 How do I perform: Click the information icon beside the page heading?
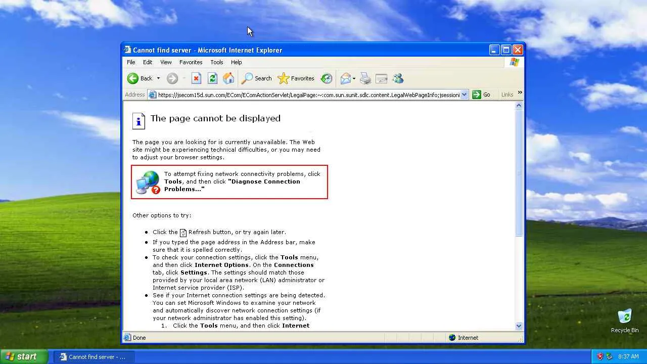coord(138,121)
